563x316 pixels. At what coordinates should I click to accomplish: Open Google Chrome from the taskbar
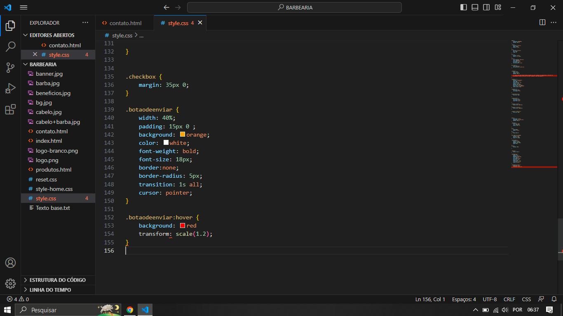click(x=130, y=310)
